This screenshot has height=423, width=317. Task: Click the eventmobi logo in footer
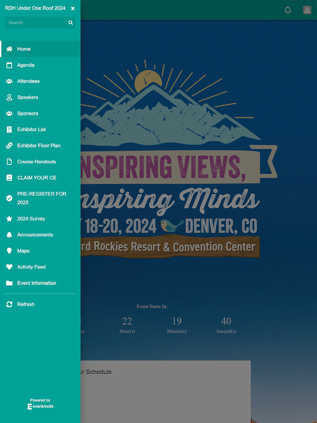pos(40,406)
